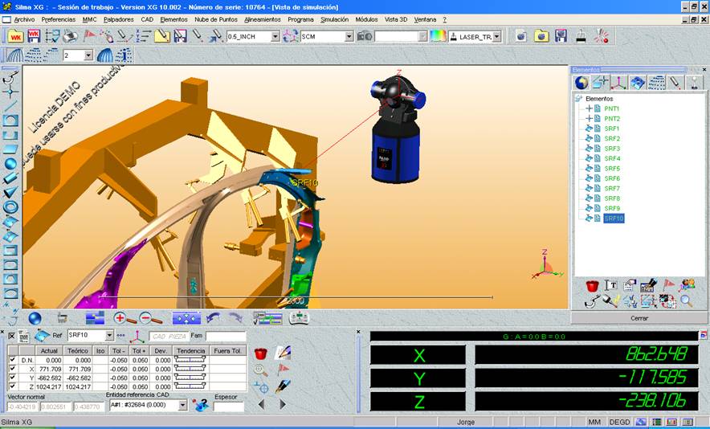Open the SRF10 reference dropdown

pyautogui.click(x=109, y=335)
